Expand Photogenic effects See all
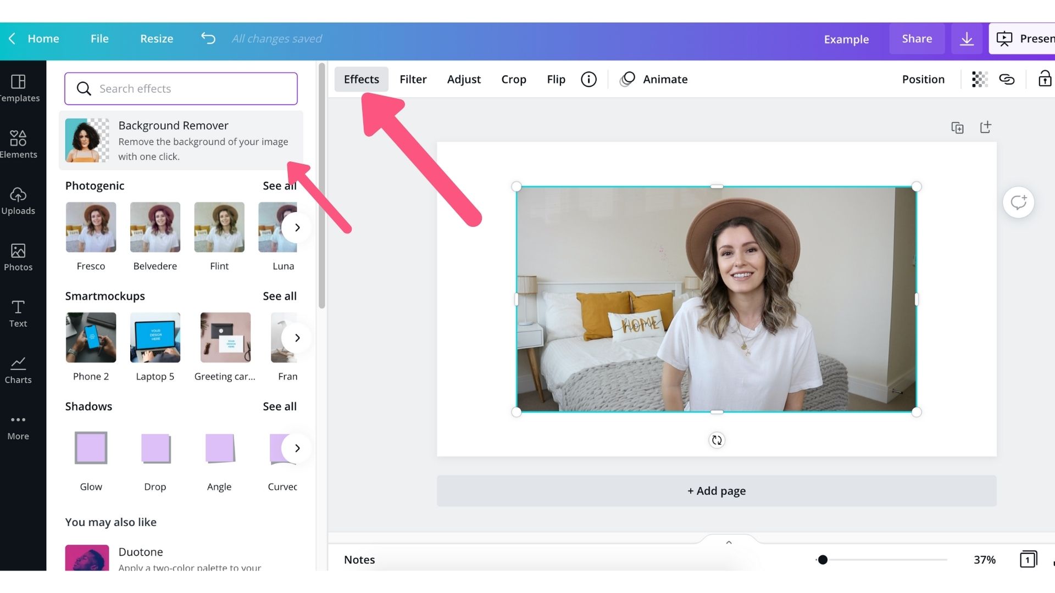The width and height of the screenshot is (1055, 593). click(280, 186)
